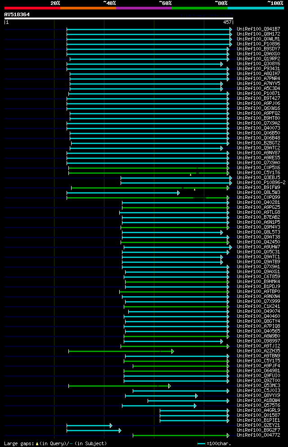Open hit UniRef100_P10896

pos(258,44)
